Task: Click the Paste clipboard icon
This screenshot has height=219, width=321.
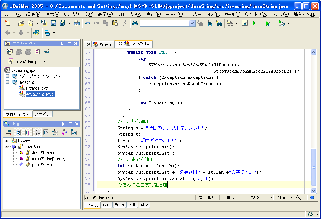Action: [x=115, y=23]
